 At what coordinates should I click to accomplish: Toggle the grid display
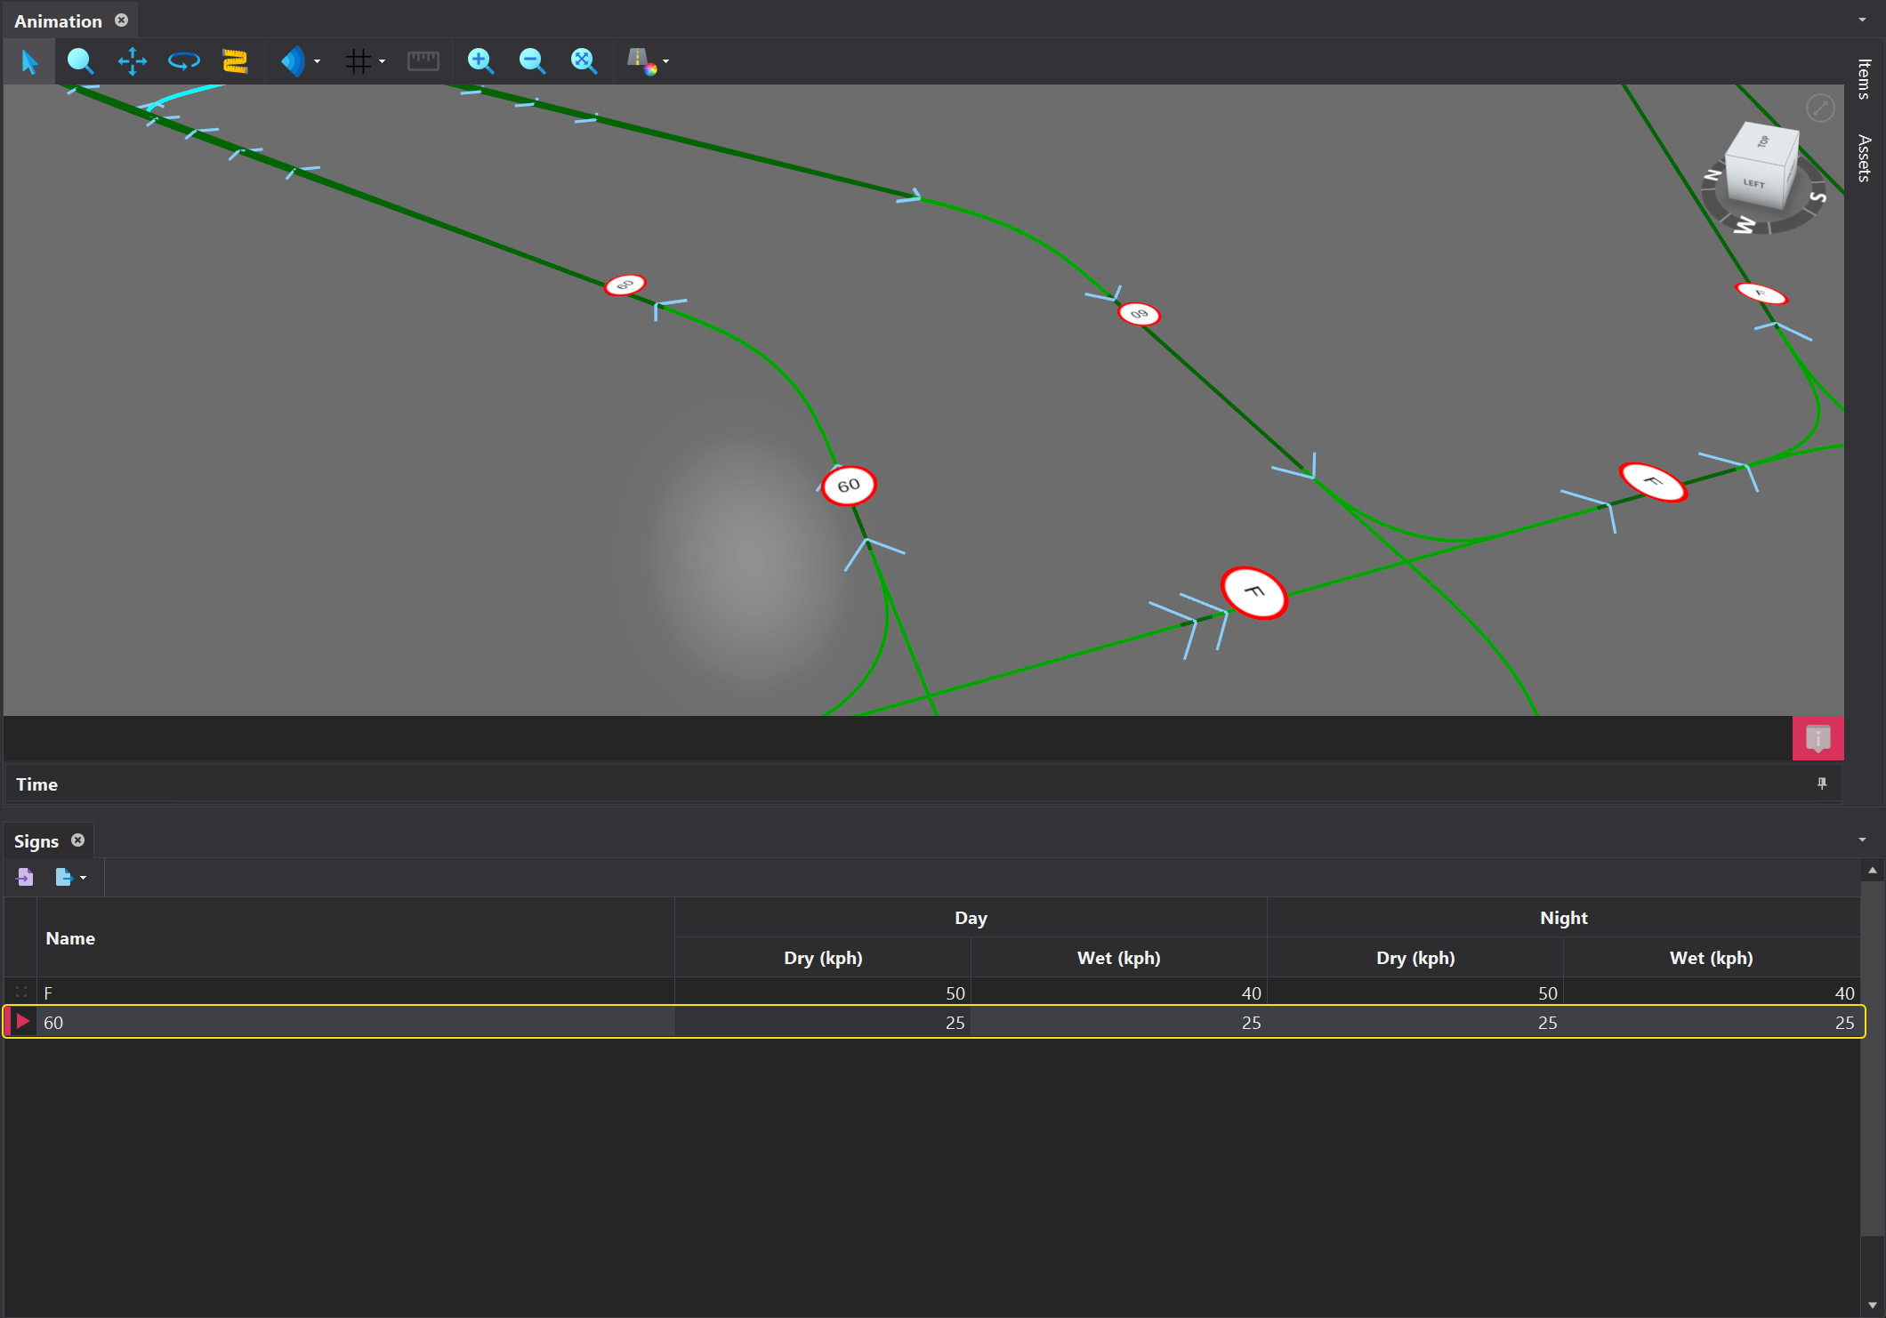(x=358, y=61)
